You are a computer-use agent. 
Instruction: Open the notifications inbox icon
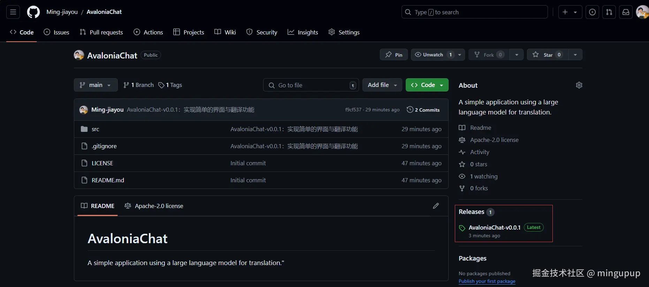click(x=626, y=12)
